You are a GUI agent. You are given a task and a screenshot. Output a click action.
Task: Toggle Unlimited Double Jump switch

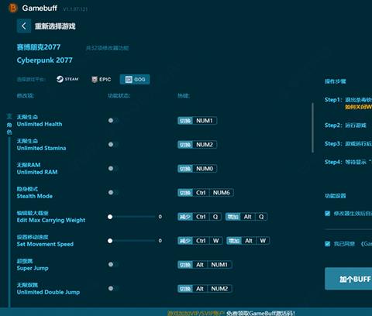point(113,288)
